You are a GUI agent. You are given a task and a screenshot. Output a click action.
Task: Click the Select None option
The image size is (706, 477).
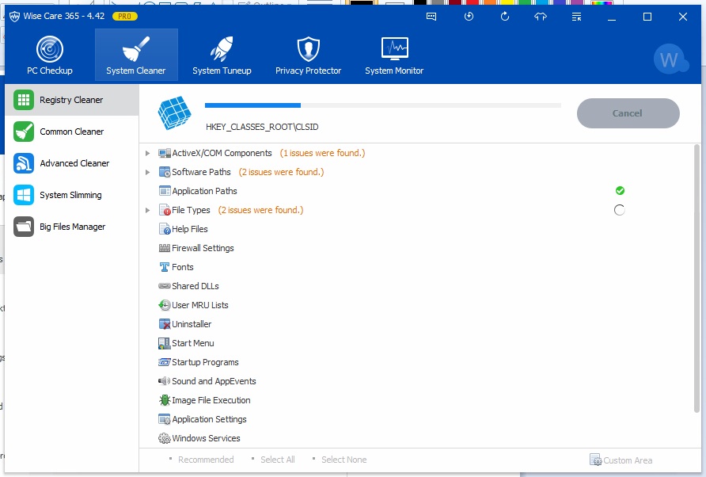[x=344, y=460]
